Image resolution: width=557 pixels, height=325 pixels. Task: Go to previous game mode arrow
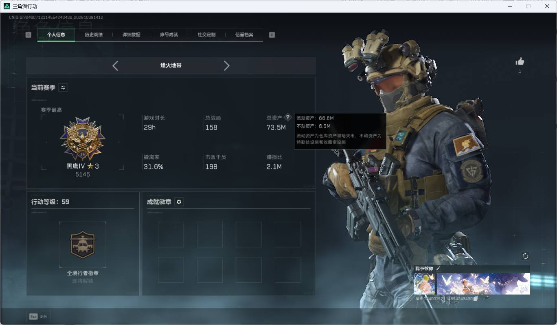click(x=115, y=66)
